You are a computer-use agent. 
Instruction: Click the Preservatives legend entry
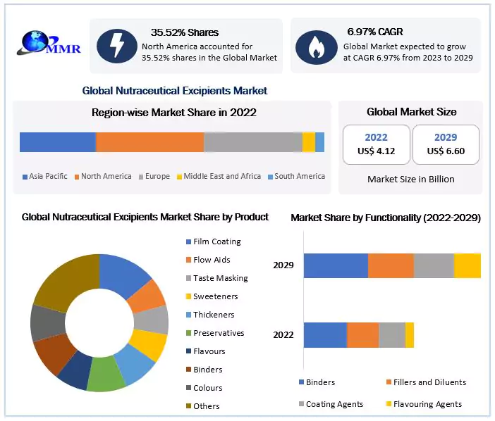click(x=214, y=333)
